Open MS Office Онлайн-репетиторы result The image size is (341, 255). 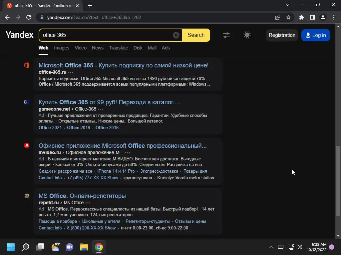(82, 196)
